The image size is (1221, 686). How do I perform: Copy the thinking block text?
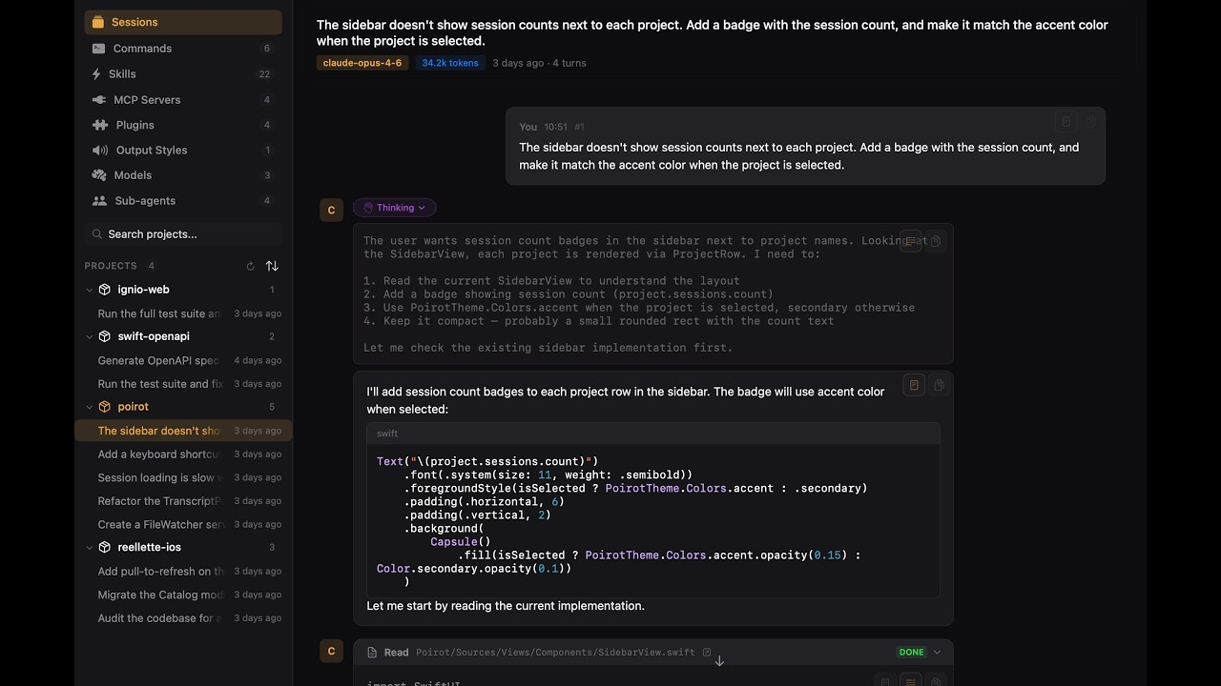coord(936,242)
